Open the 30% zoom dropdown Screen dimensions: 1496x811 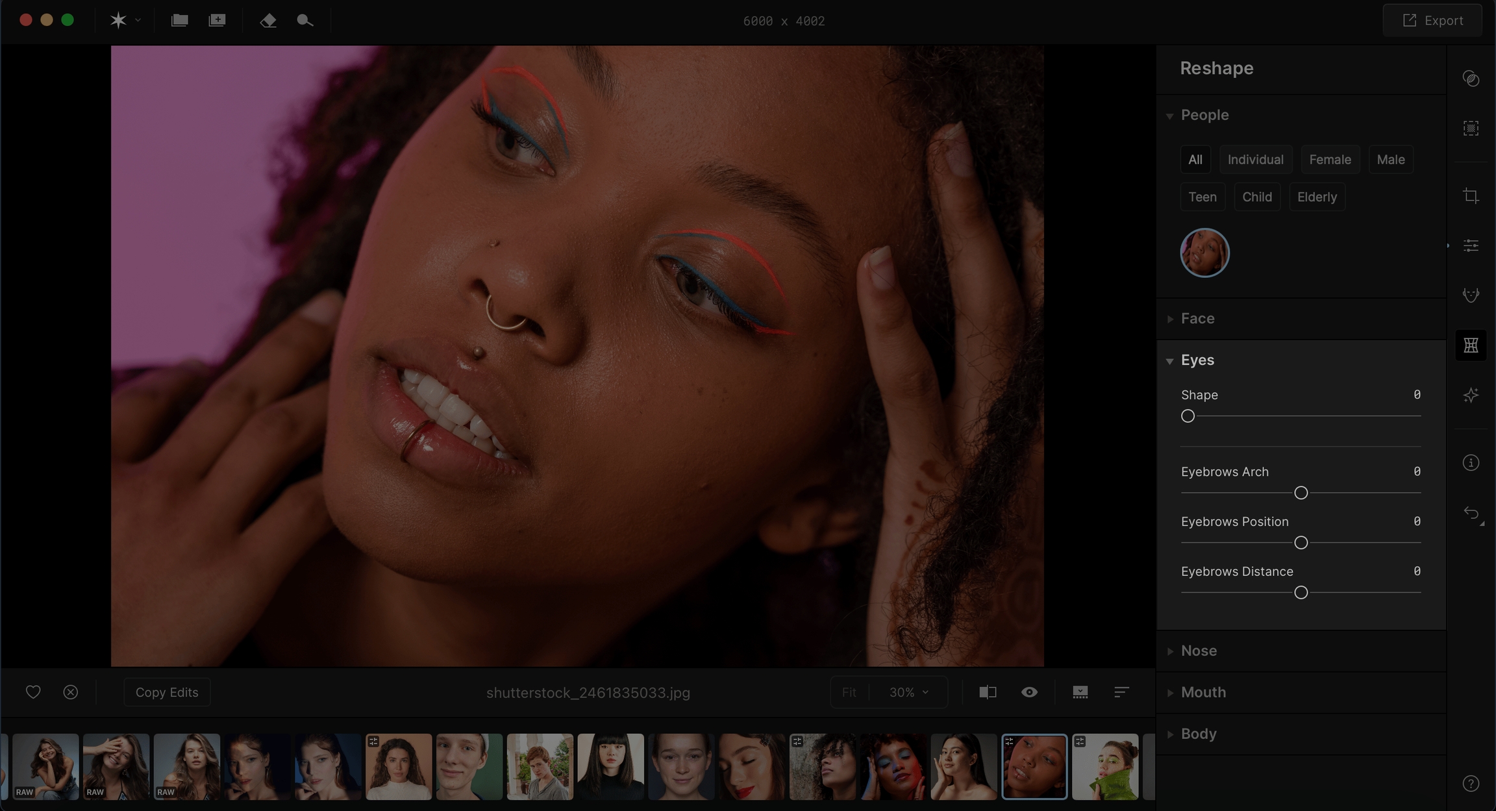click(x=908, y=692)
